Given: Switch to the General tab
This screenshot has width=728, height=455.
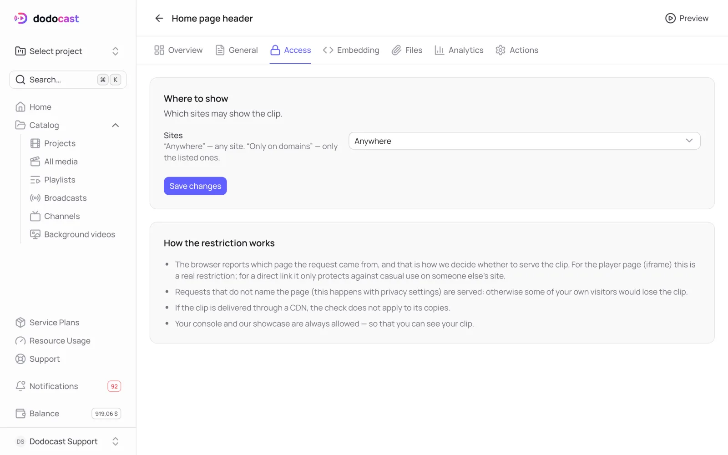Looking at the screenshot, I should (x=237, y=50).
